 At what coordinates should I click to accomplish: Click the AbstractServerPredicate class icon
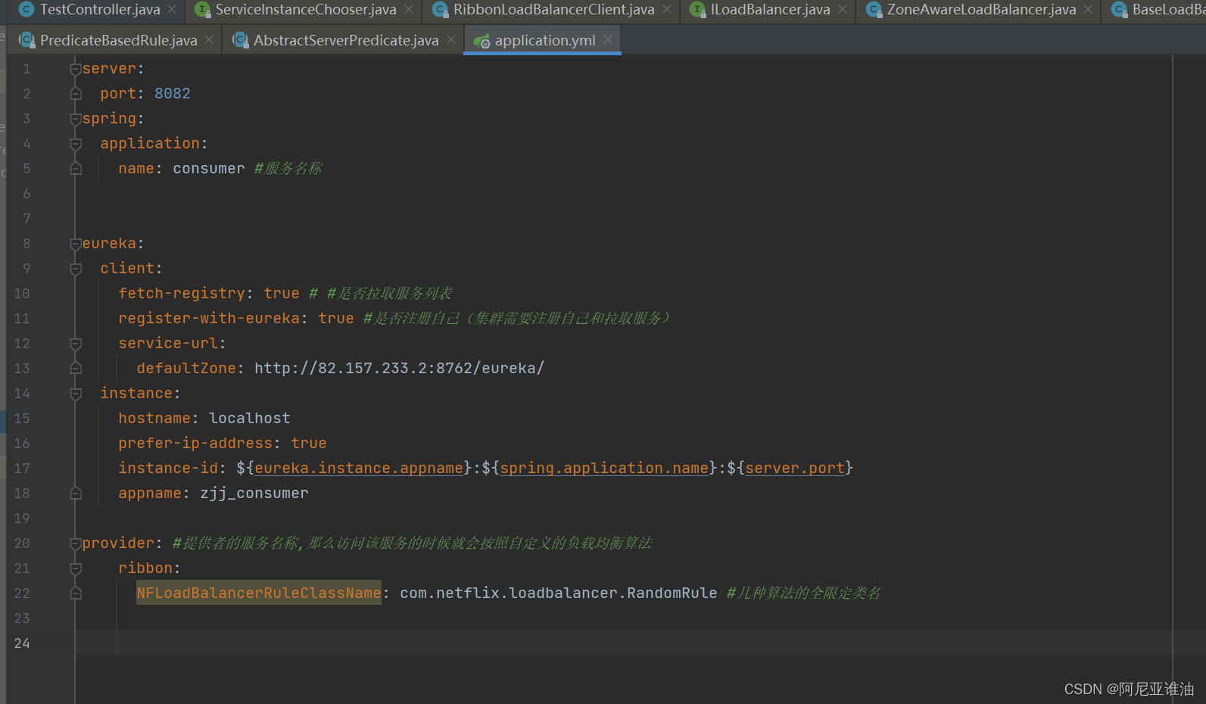(x=241, y=40)
